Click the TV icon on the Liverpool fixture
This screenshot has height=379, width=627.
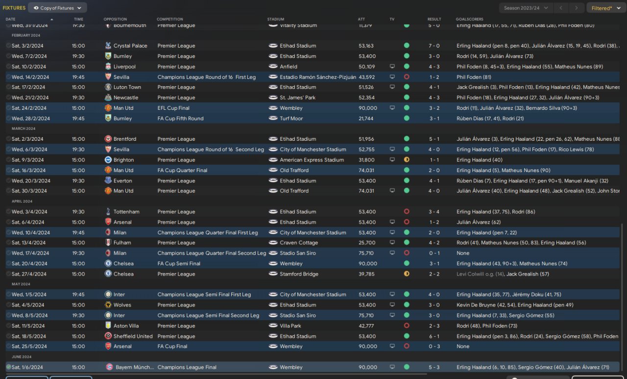click(x=392, y=67)
